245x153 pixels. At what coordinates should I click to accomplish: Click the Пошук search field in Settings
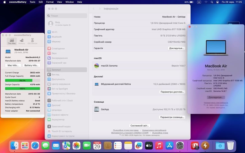pyautogui.click(x=67, y=16)
